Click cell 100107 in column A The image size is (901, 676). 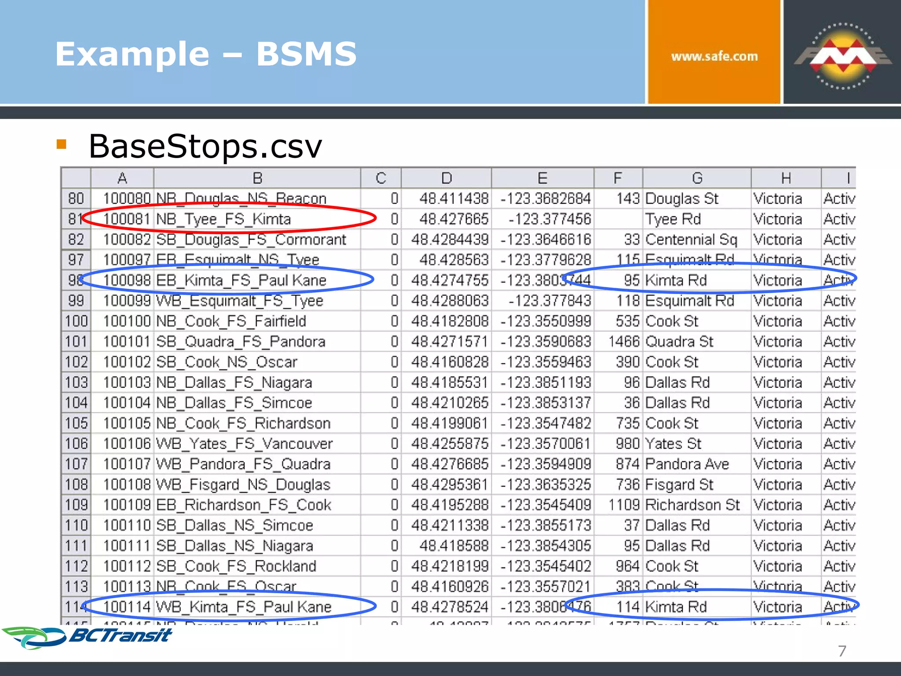coord(122,464)
